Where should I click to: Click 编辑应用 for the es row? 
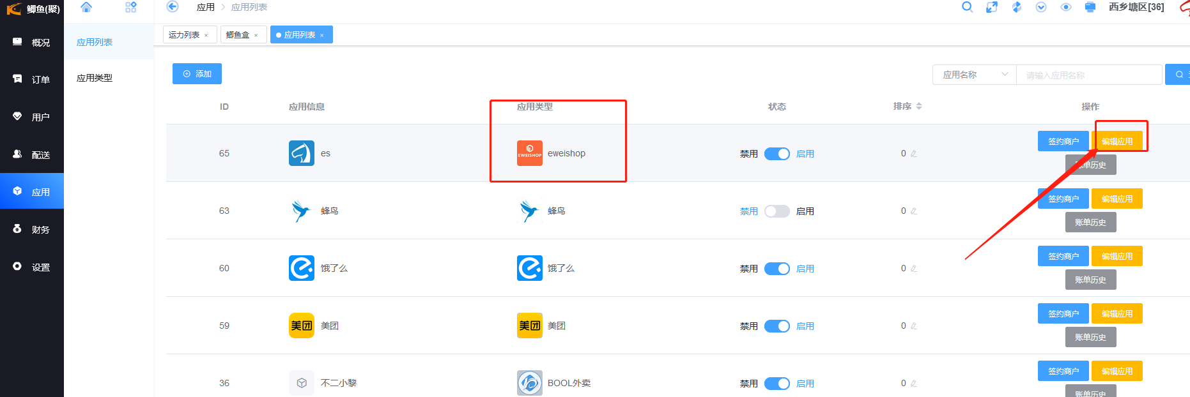1117,142
